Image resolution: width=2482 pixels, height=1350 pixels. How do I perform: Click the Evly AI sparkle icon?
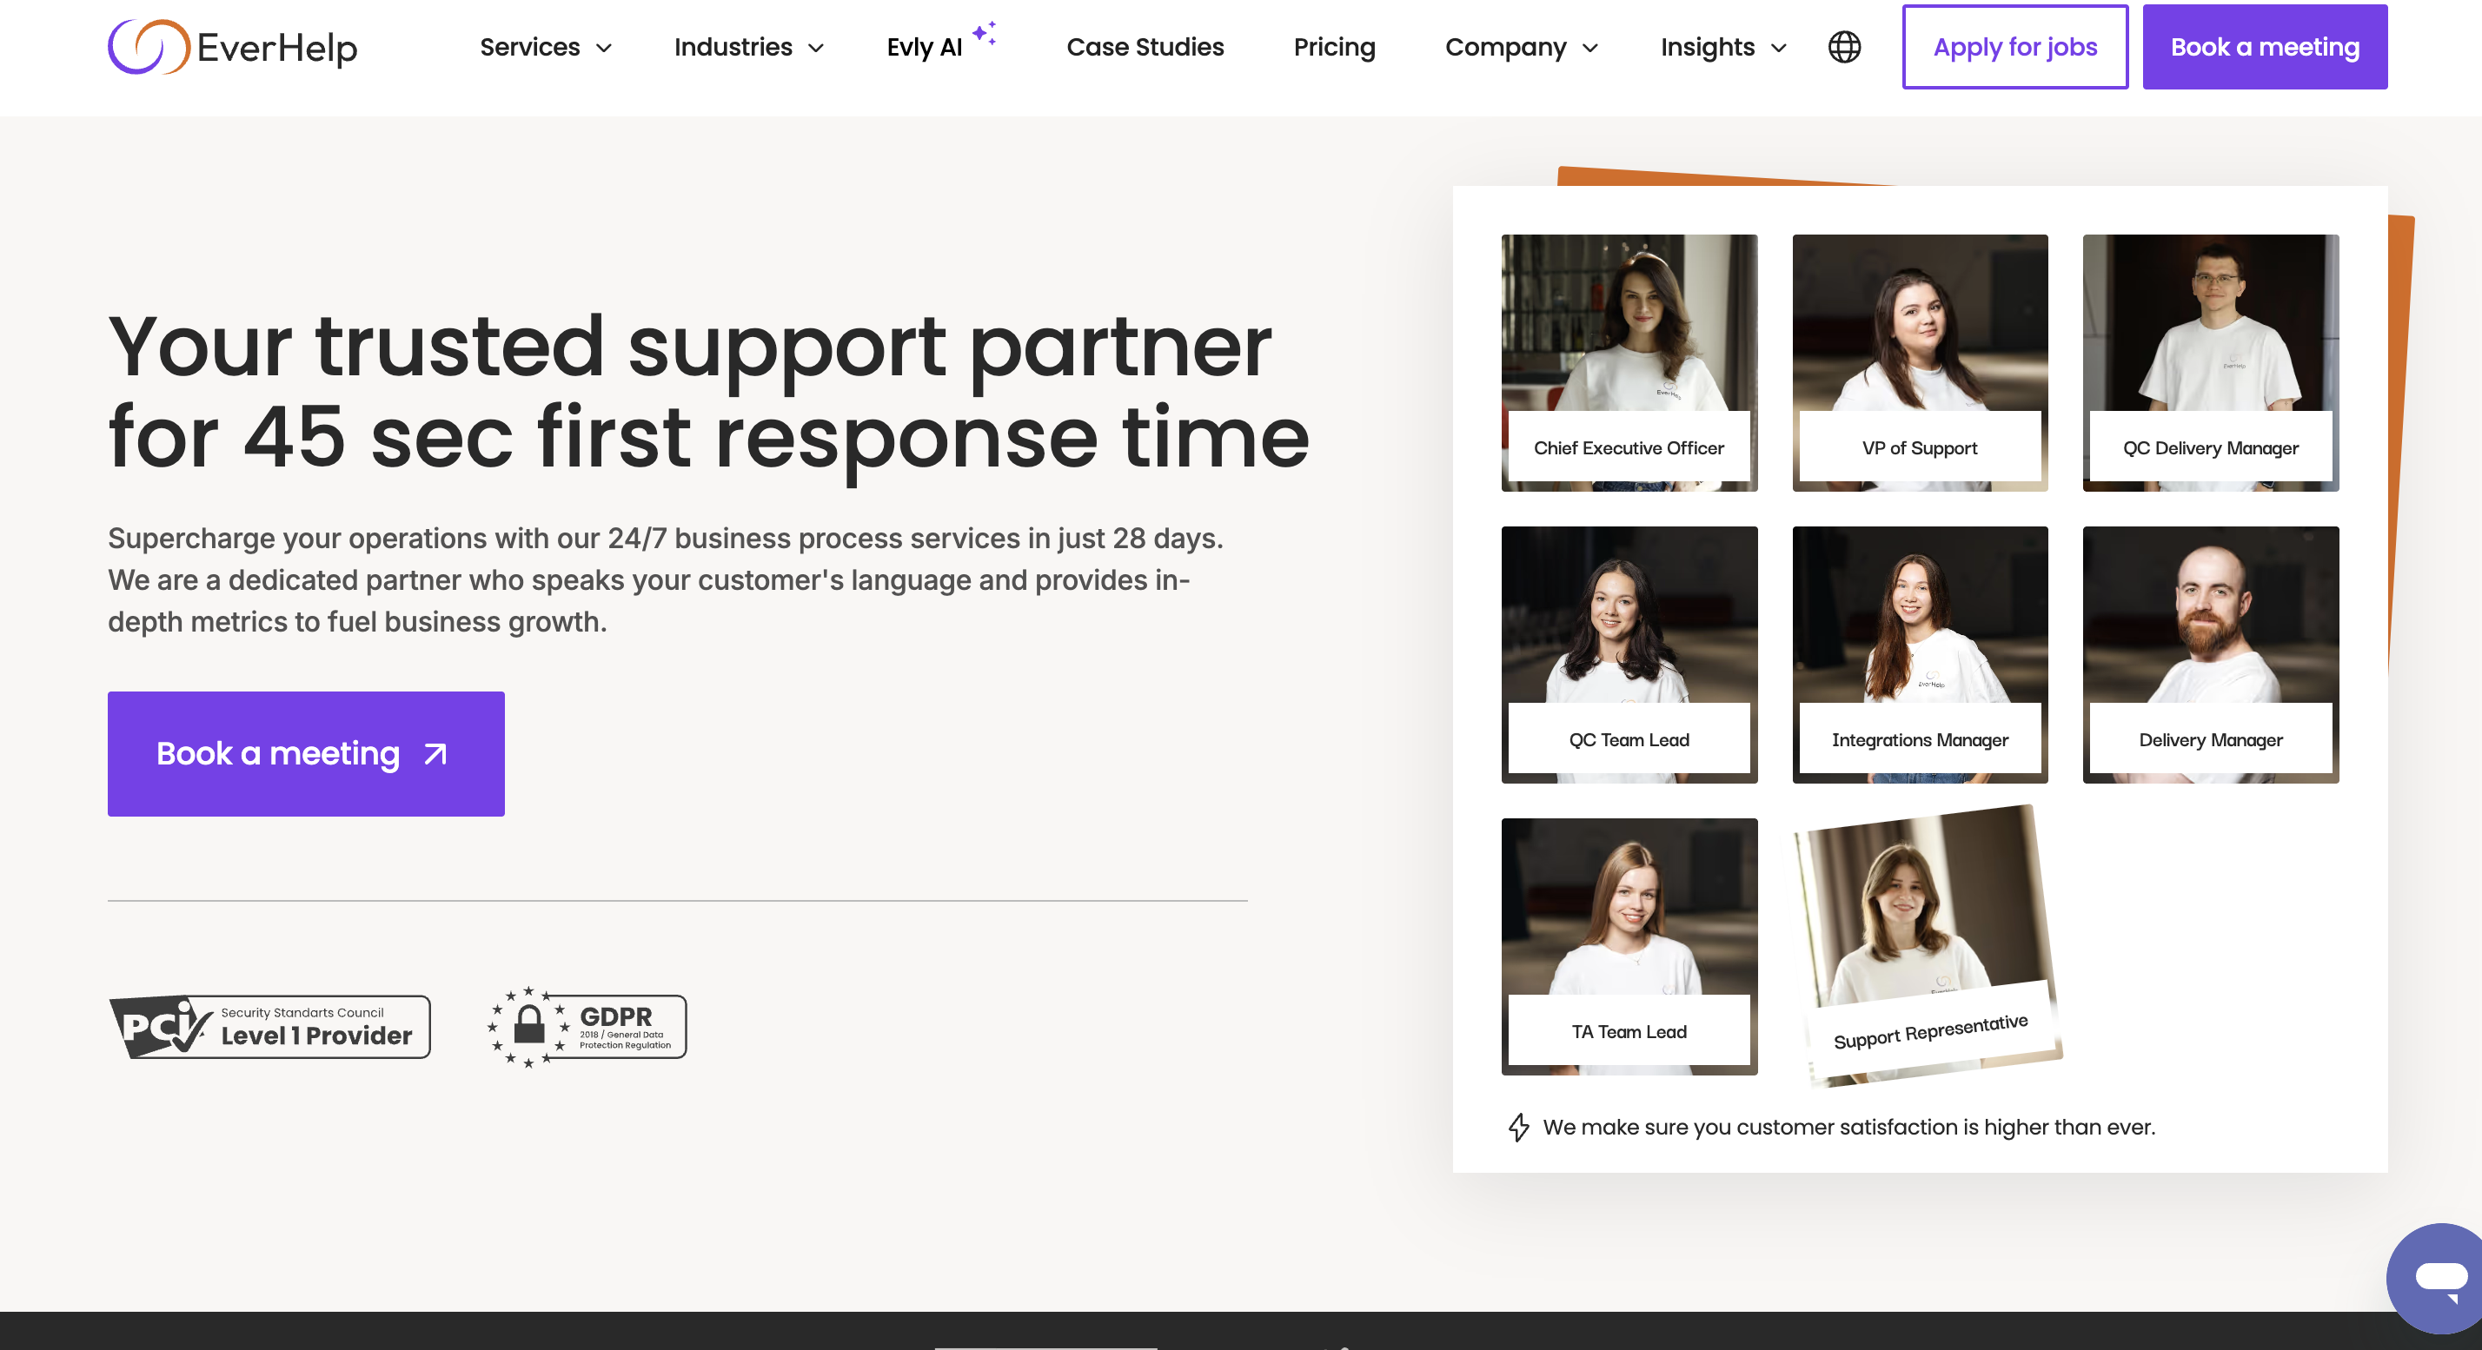click(x=984, y=34)
